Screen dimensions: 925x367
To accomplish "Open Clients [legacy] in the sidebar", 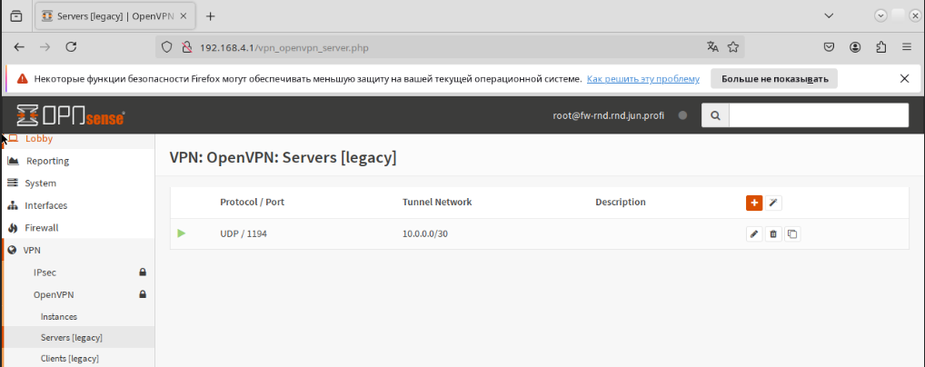I will pos(71,359).
